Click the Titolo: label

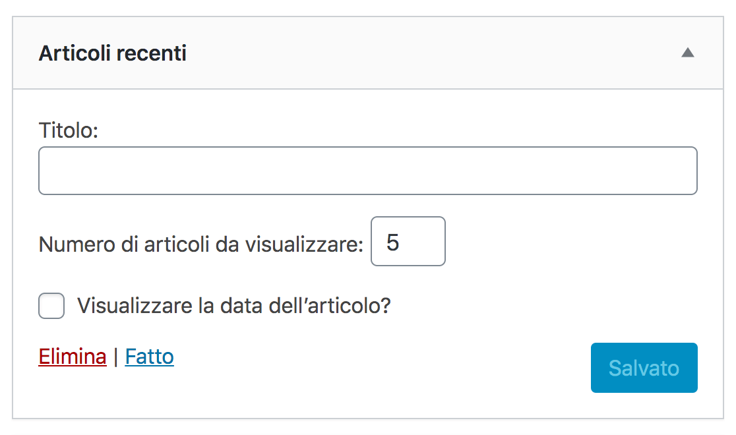(69, 130)
